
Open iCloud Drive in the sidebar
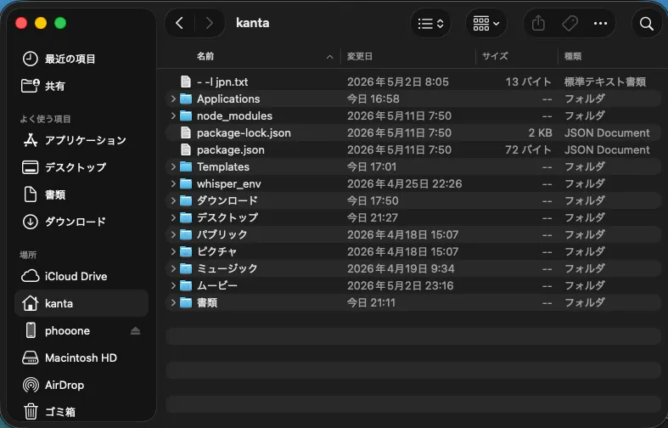[x=81, y=276]
